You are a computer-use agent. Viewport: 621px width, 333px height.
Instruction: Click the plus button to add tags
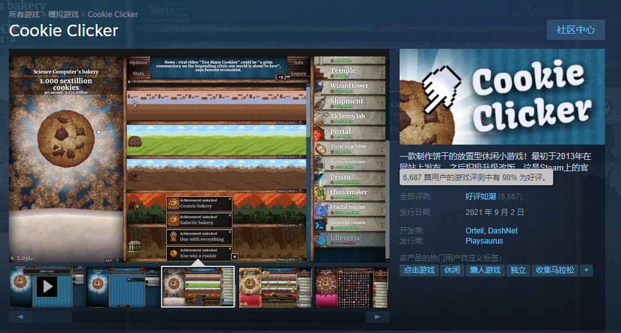click(x=586, y=270)
